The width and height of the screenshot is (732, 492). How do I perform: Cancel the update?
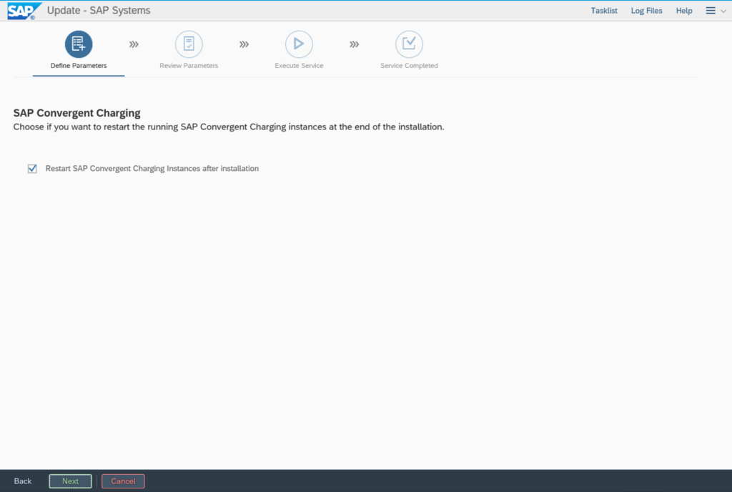(123, 481)
